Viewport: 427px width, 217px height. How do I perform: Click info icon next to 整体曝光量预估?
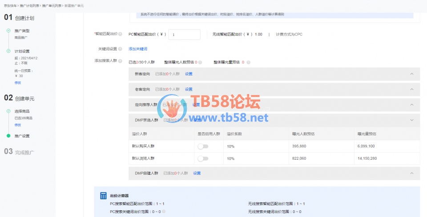click(x=248, y=63)
